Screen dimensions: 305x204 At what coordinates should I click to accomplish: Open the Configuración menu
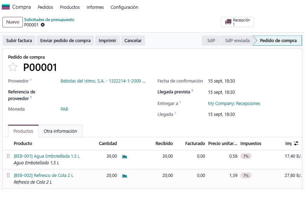(x=124, y=7)
